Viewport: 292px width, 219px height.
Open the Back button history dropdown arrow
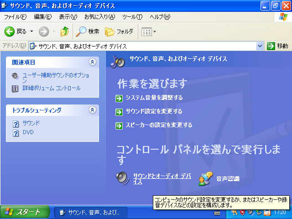tap(31, 31)
